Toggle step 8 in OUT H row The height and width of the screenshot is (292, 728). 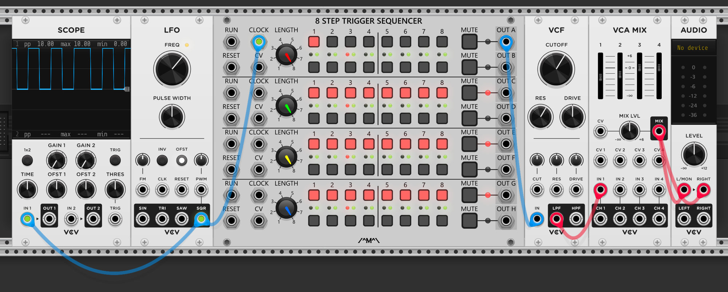click(x=442, y=221)
